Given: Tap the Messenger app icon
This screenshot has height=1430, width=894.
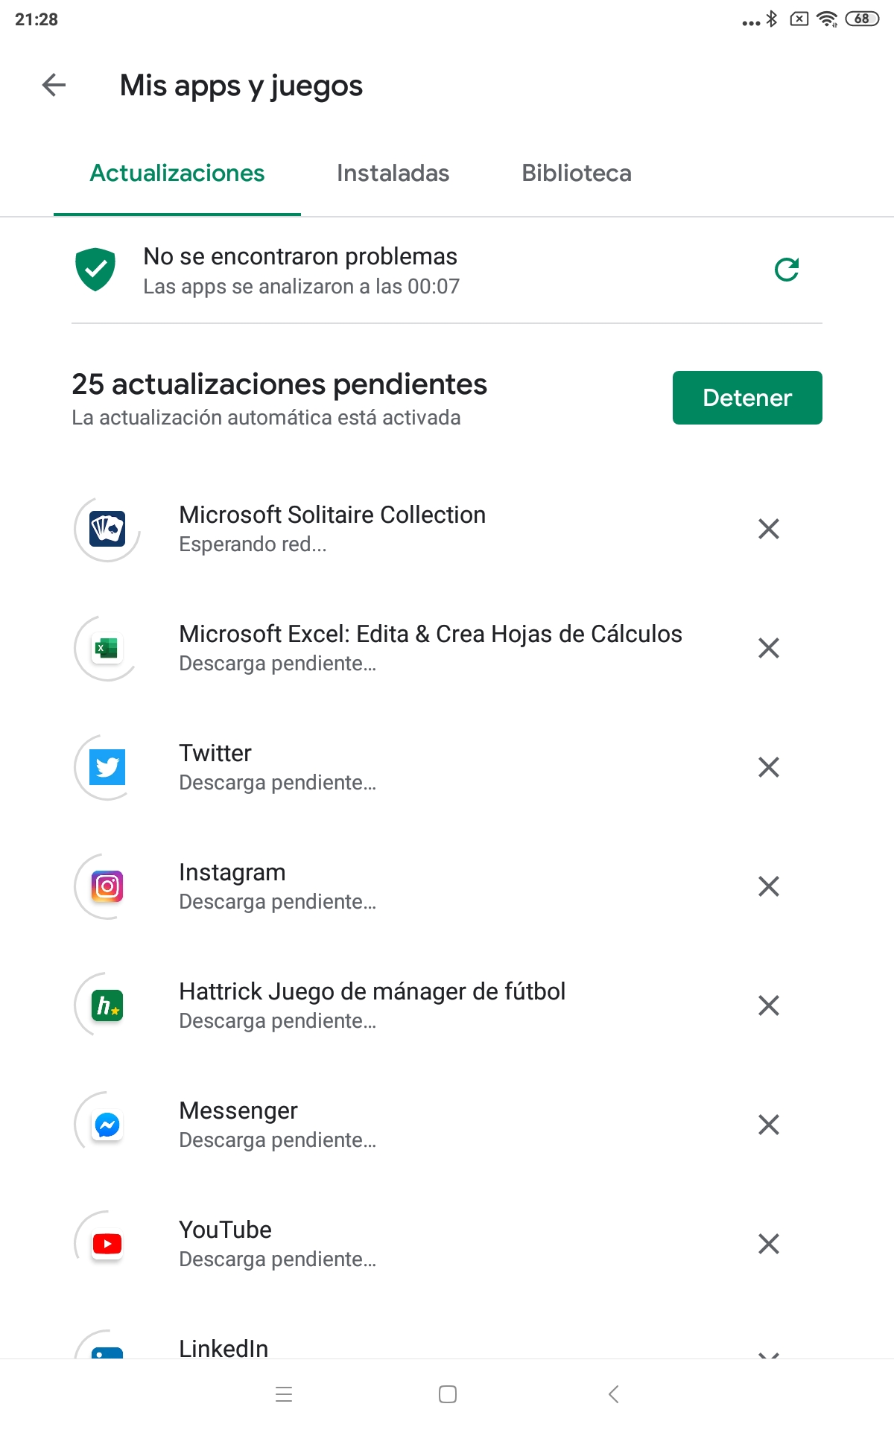Looking at the screenshot, I should point(107,1125).
